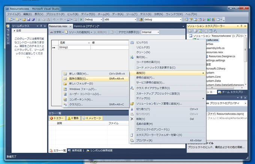Click the Save icon in toolbar

[x=28, y=19]
